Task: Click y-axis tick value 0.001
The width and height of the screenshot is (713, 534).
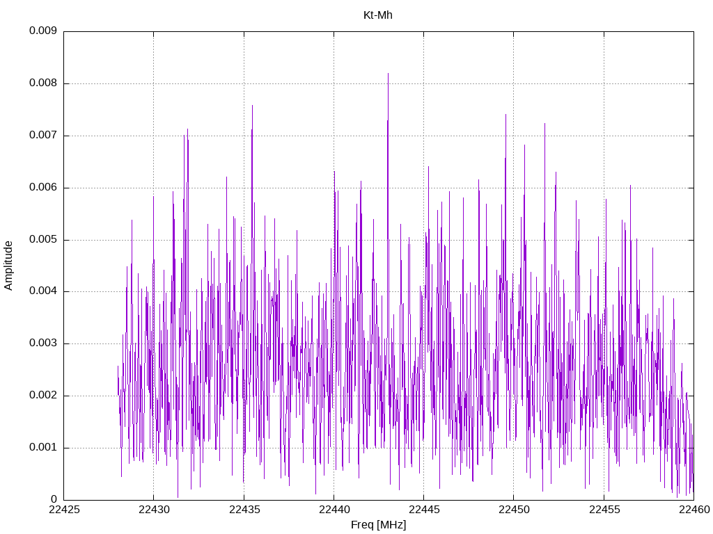Action: click(x=43, y=447)
